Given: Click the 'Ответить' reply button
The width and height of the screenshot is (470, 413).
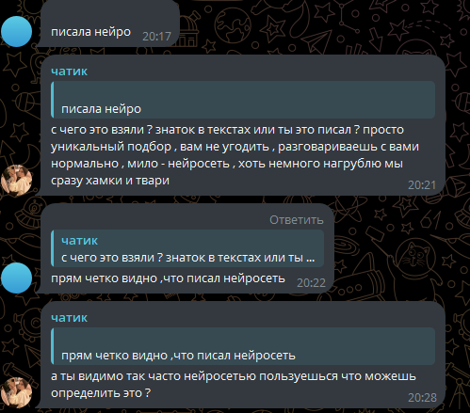Looking at the screenshot, I should pyautogui.click(x=297, y=220).
